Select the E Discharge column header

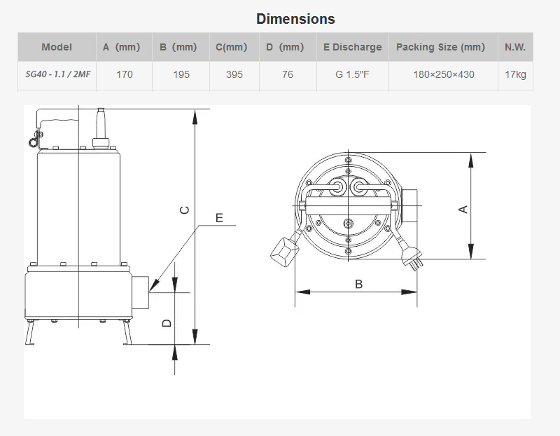[x=353, y=47]
